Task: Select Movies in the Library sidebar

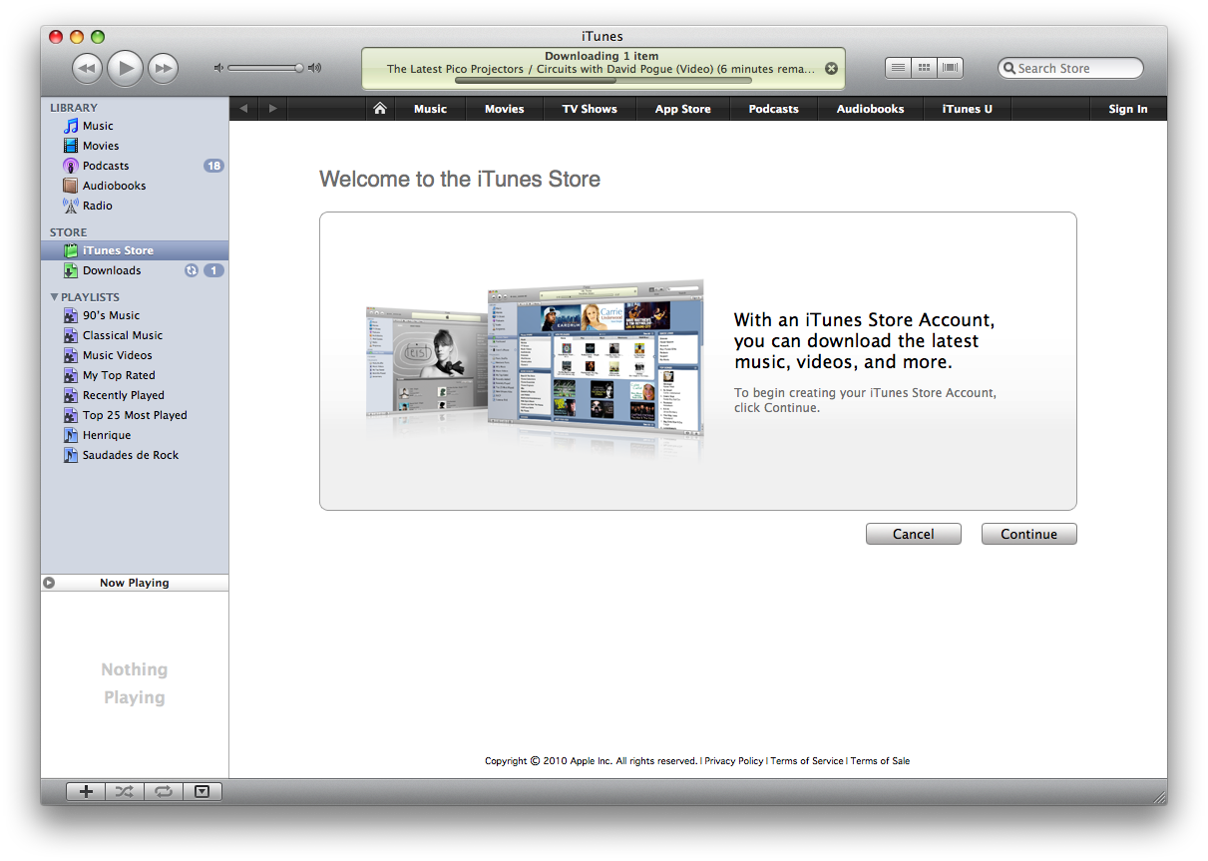Action: [x=135, y=146]
